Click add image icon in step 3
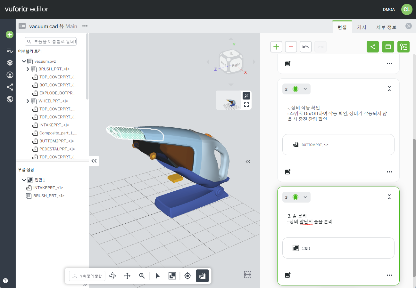 pos(287,275)
